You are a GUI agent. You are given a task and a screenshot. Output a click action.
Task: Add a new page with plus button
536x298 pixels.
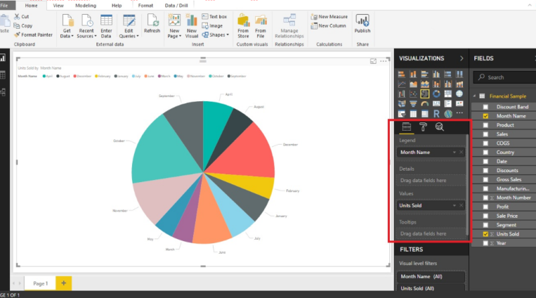[x=64, y=283]
